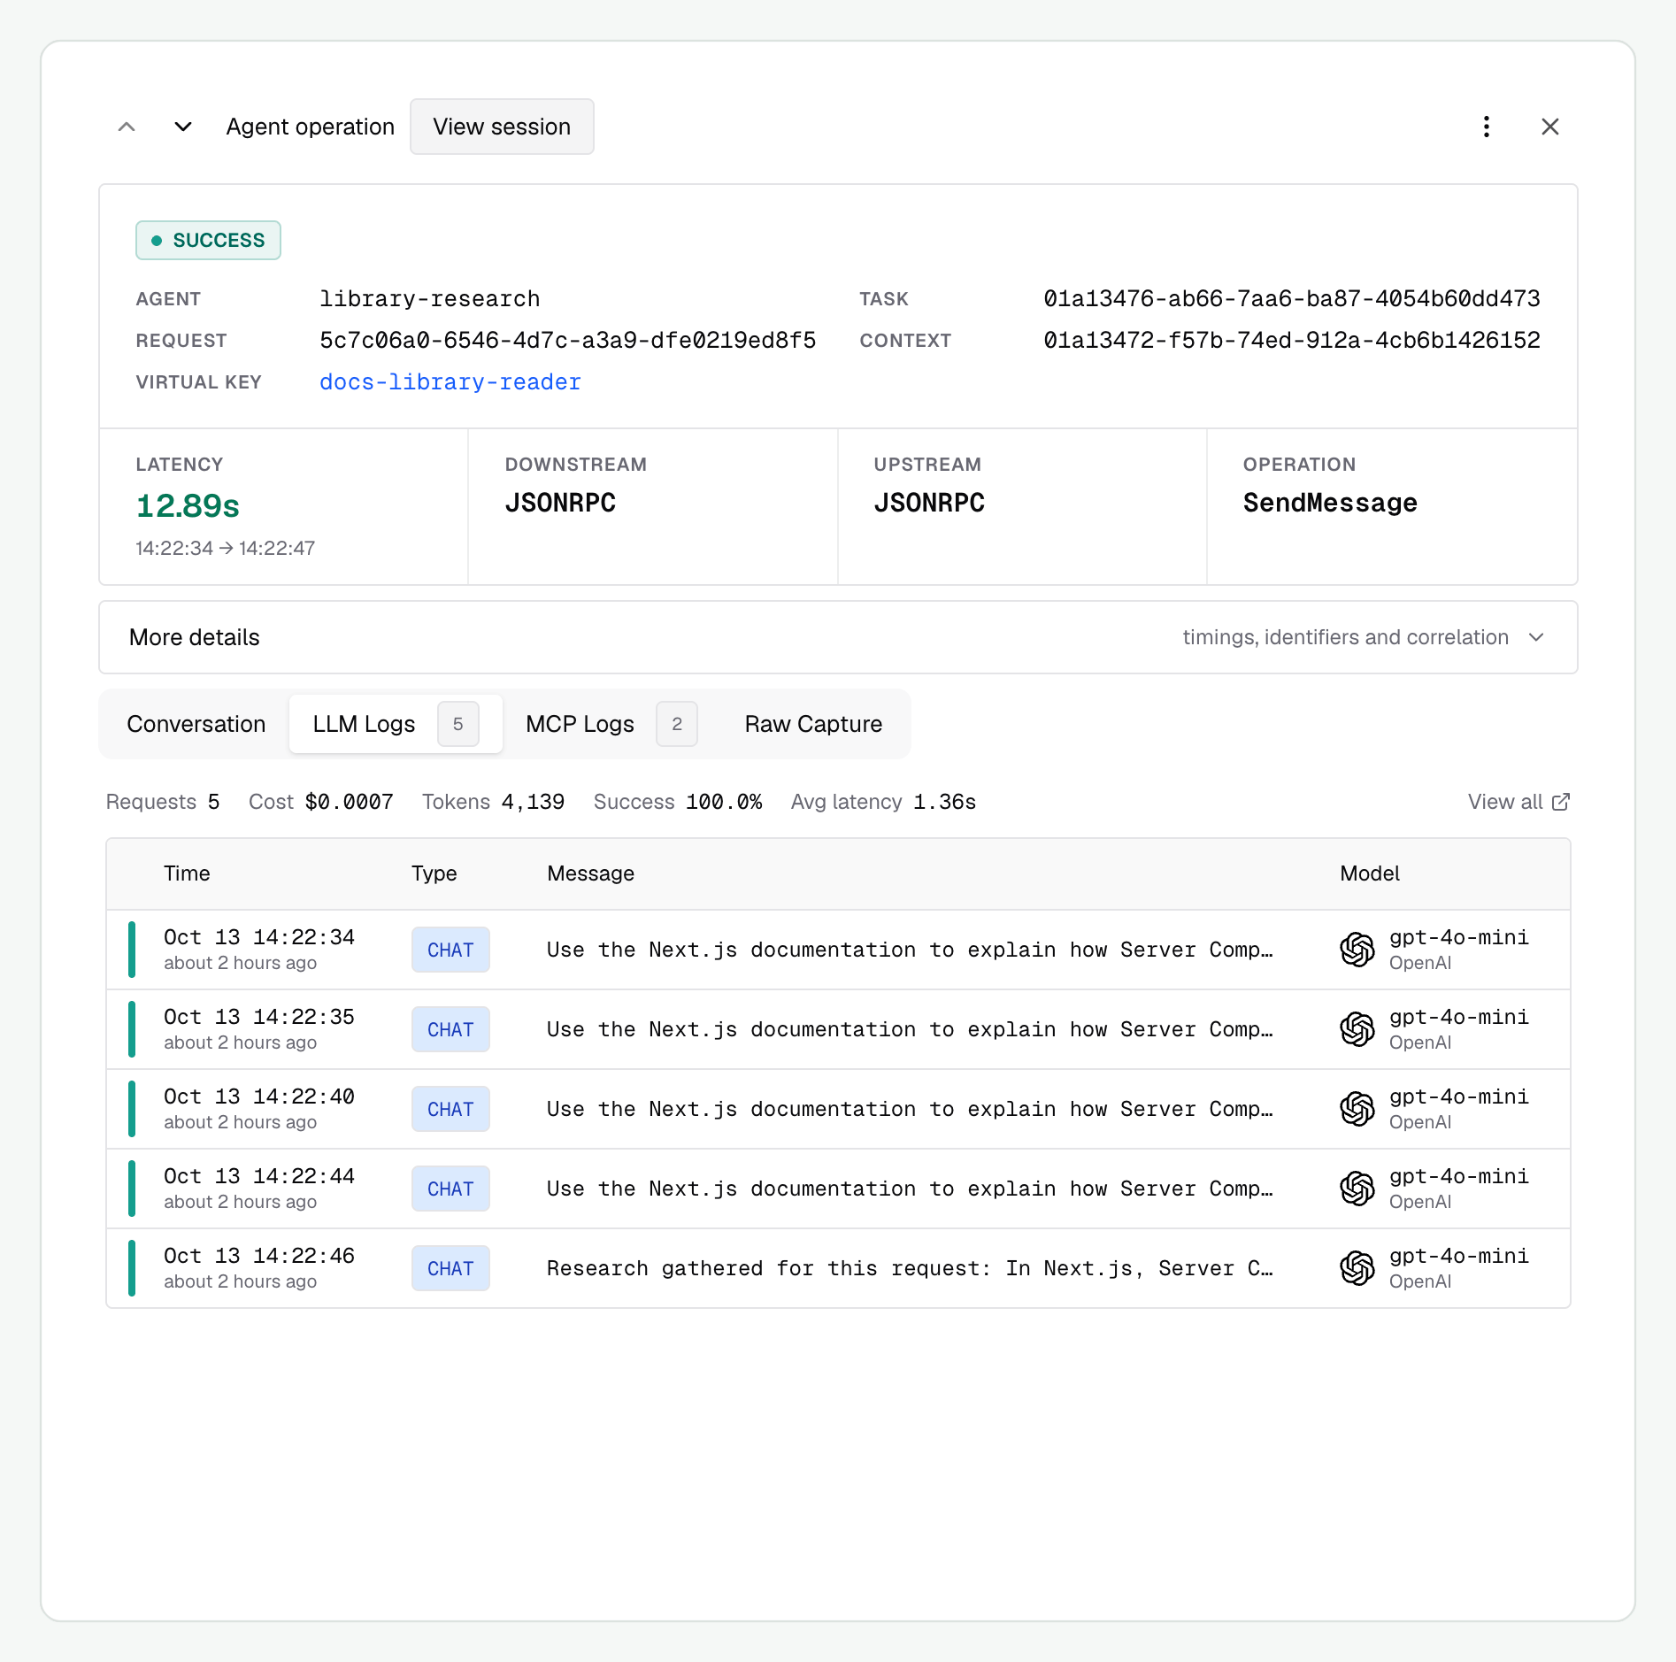Click the OpenAI logo in the 14:22:44 row
Image resolution: width=1676 pixels, height=1662 pixels.
click(x=1357, y=1189)
